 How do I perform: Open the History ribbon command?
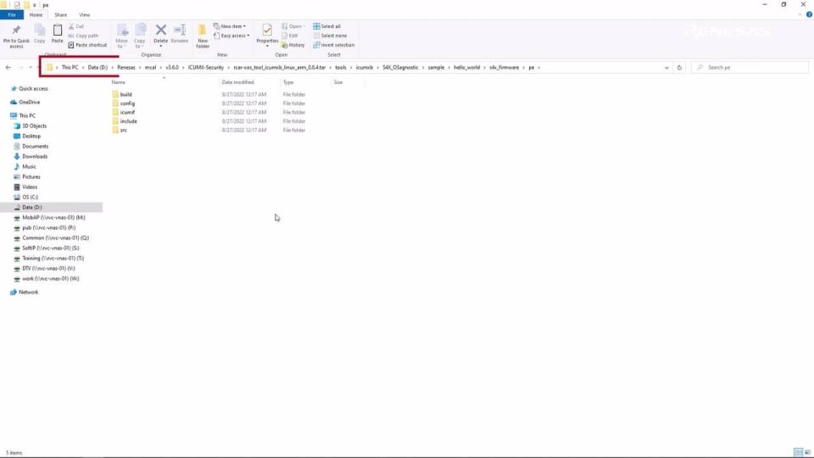293,45
